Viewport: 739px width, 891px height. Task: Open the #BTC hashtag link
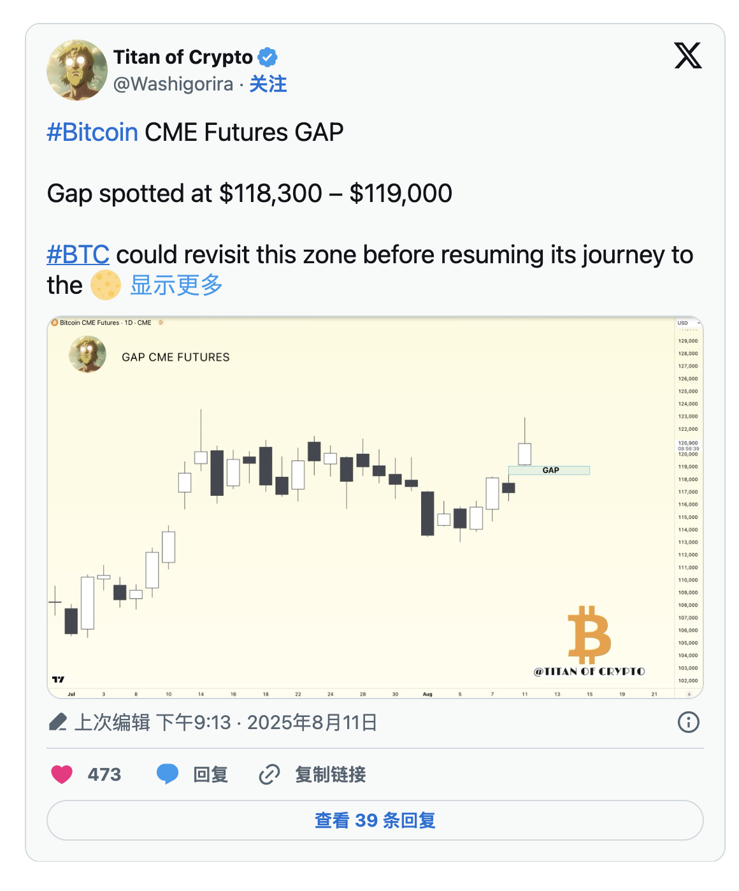point(78,255)
